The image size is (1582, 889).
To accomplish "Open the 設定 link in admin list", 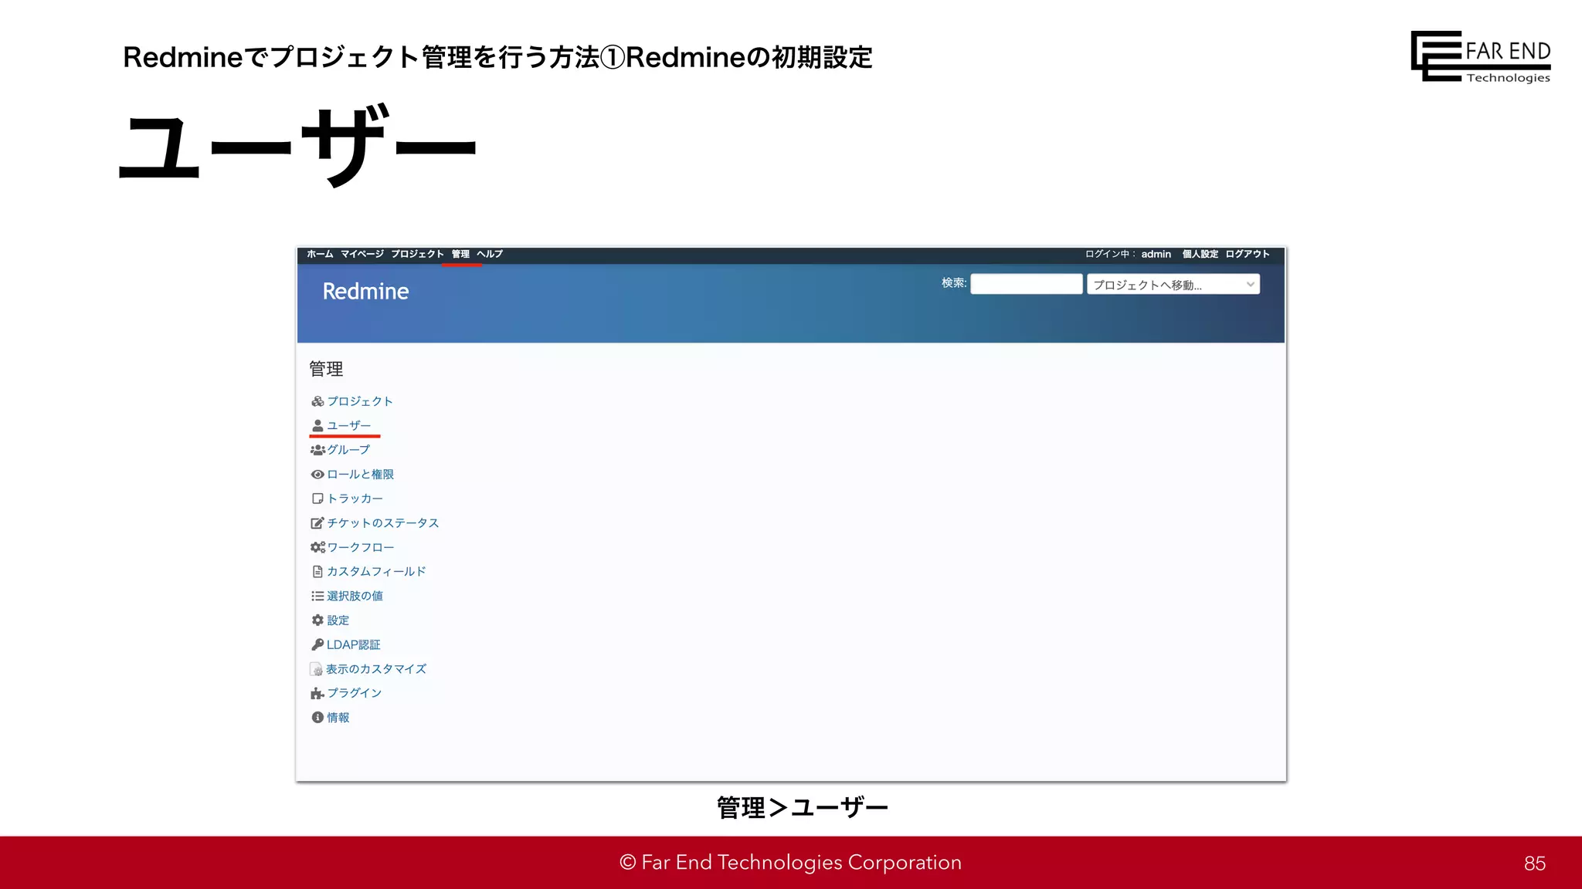I will pos(338,620).
